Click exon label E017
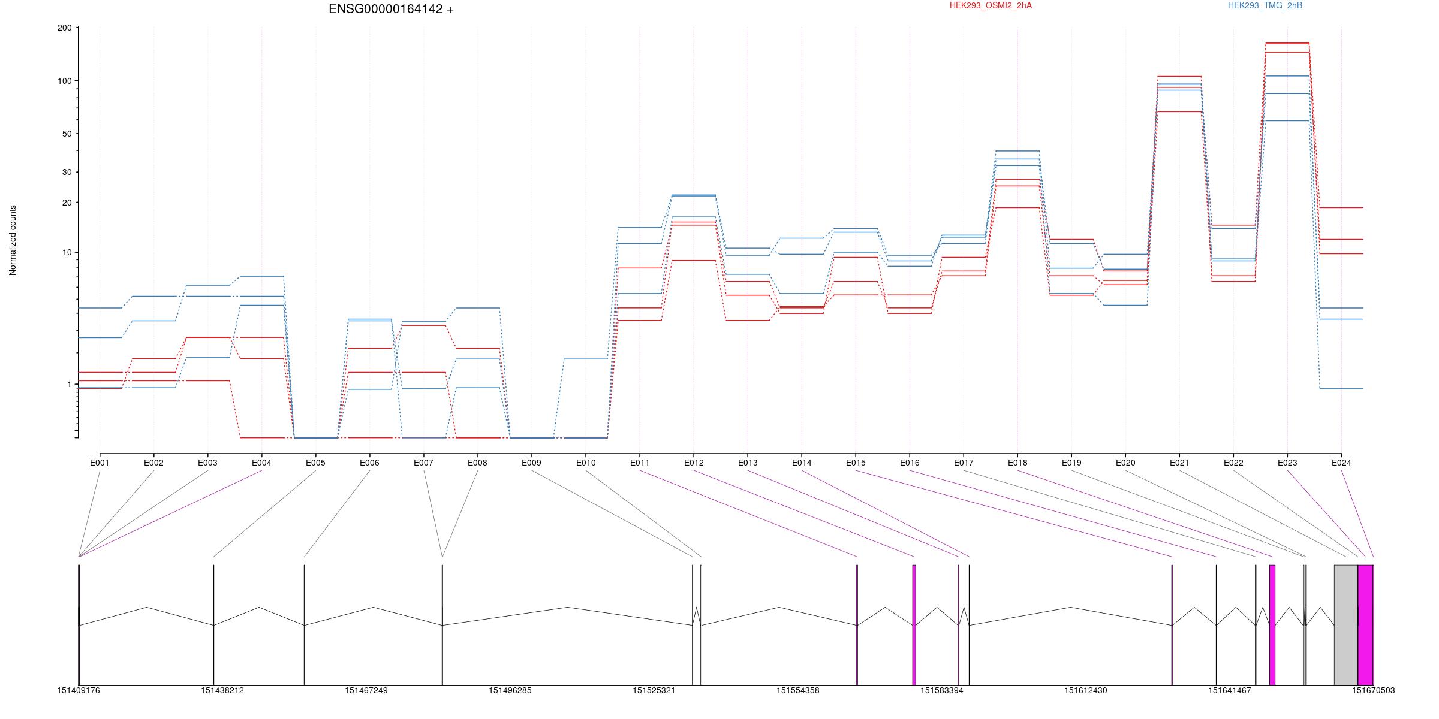Viewport: 1439px width, 719px height. tap(964, 463)
